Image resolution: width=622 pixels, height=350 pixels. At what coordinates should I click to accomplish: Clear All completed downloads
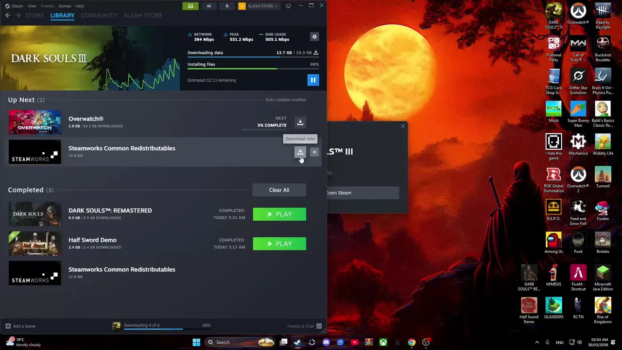pyautogui.click(x=279, y=190)
